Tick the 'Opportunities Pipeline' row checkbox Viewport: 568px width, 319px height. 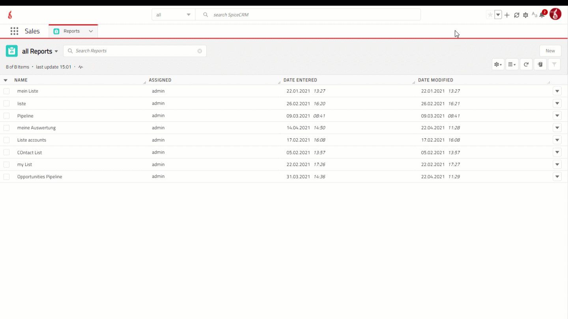(x=6, y=177)
